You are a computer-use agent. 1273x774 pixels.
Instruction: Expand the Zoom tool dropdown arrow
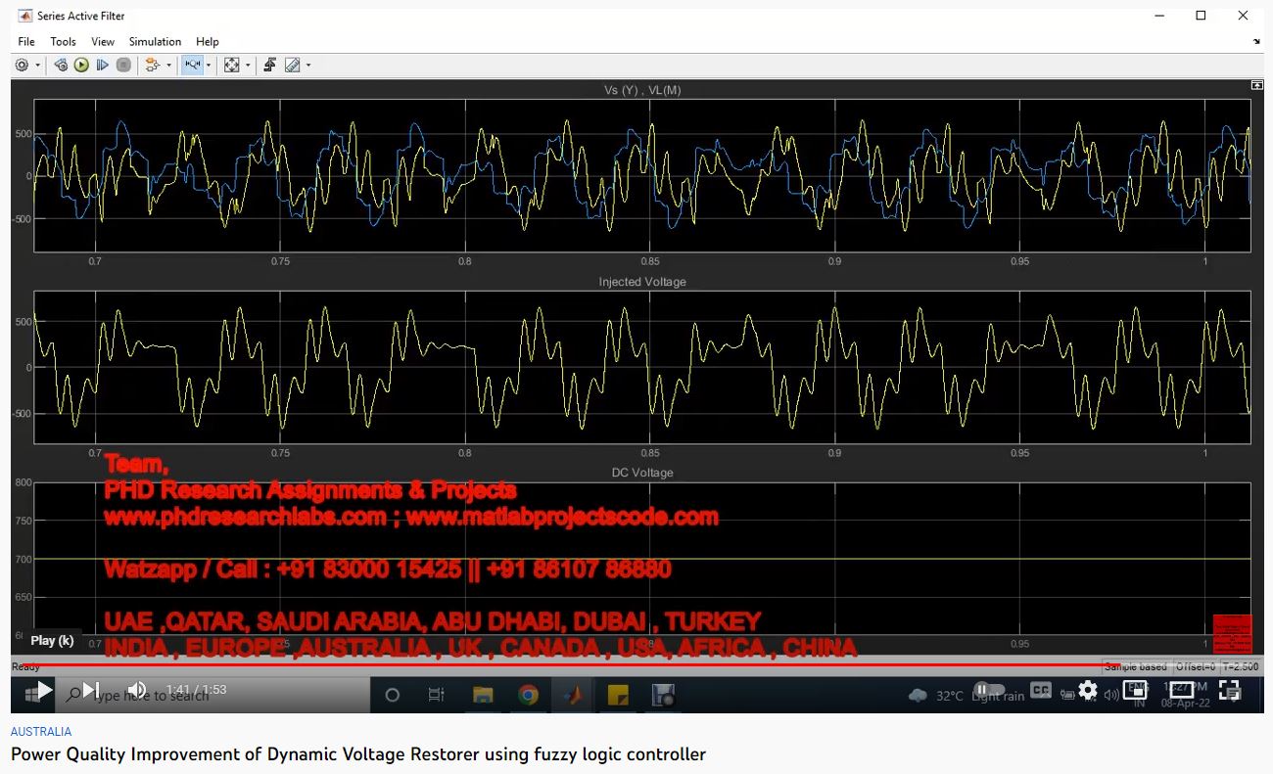click(209, 66)
